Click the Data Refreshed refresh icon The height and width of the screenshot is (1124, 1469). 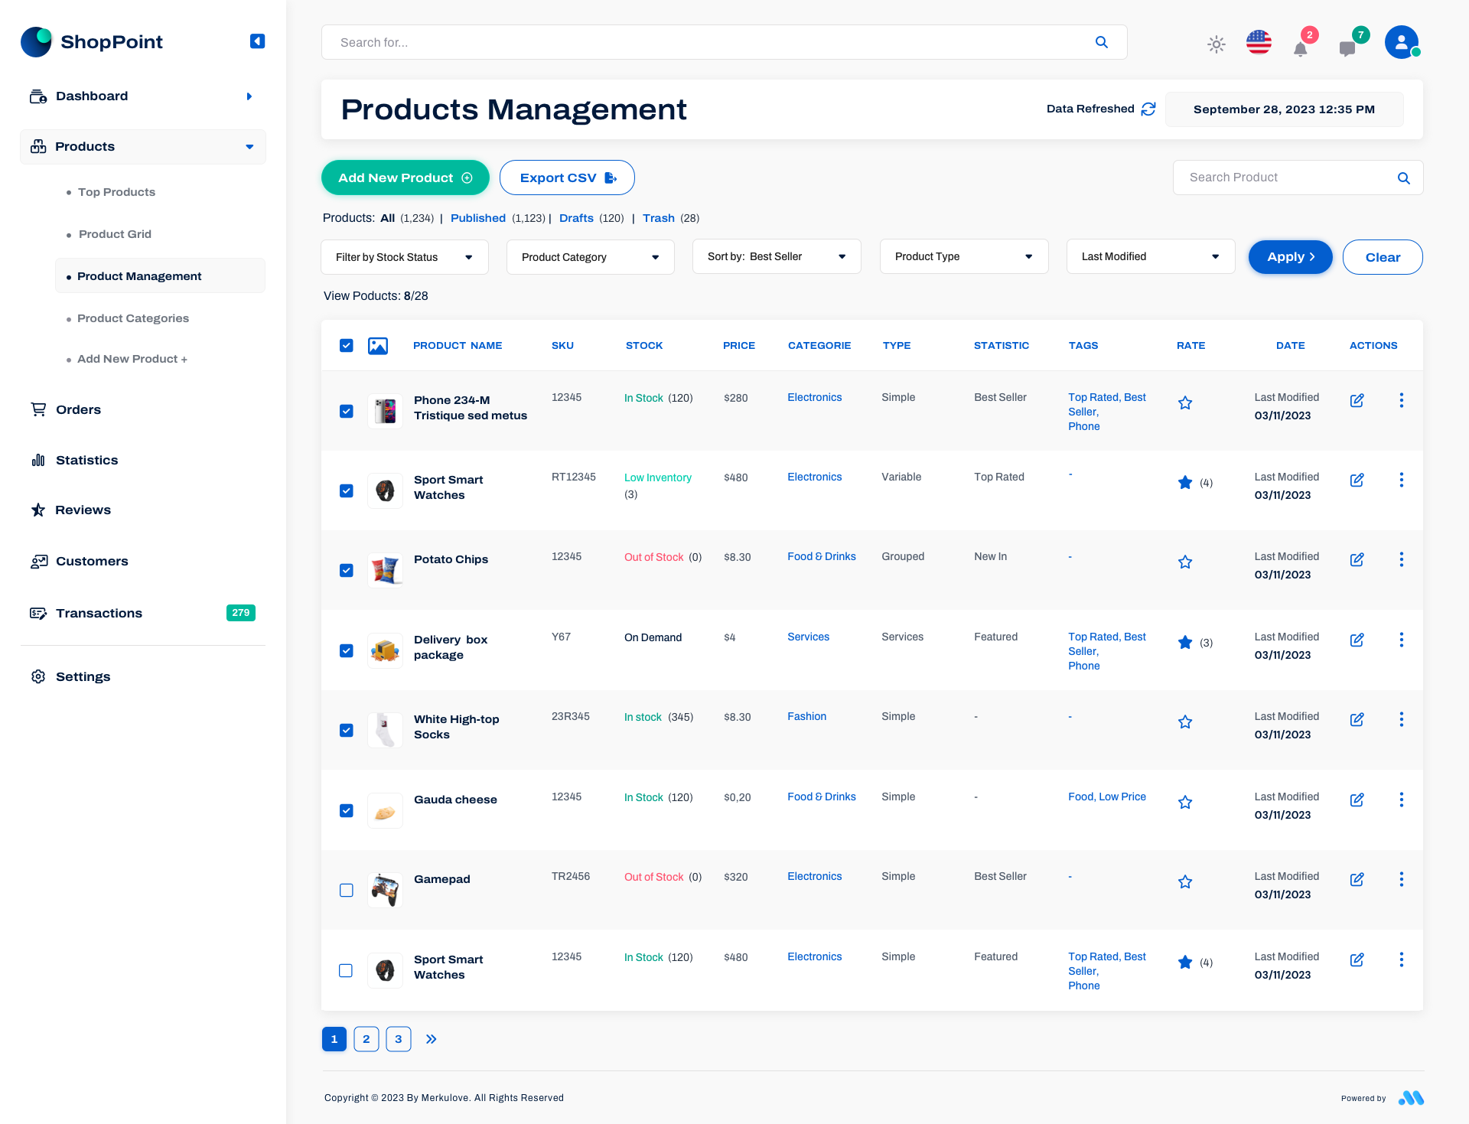pyautogui.click(x=1148, y=109)
